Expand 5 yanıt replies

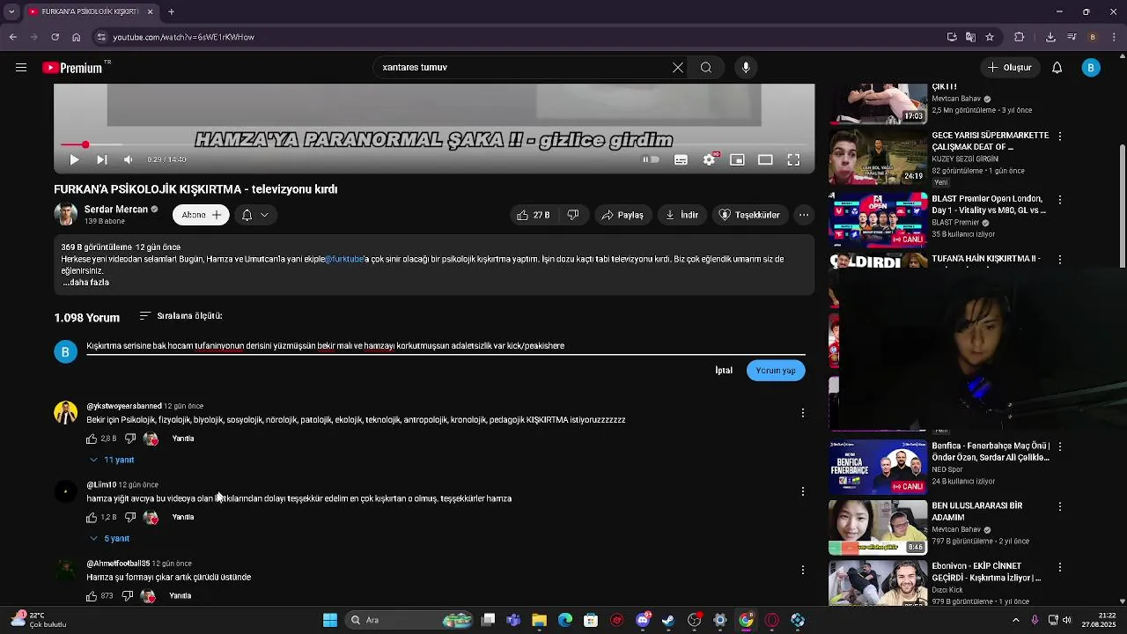coord(109,538)
